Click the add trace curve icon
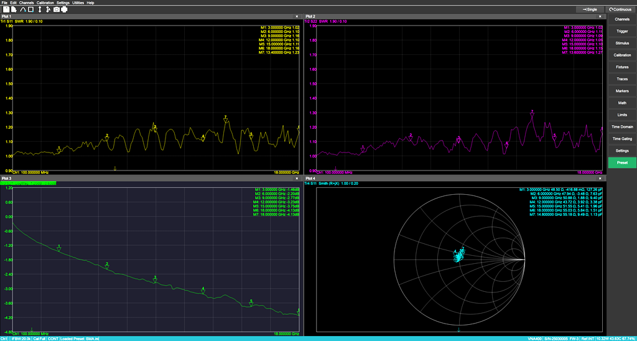The width and height of the screenshot is (637, 341). [23, 9]
